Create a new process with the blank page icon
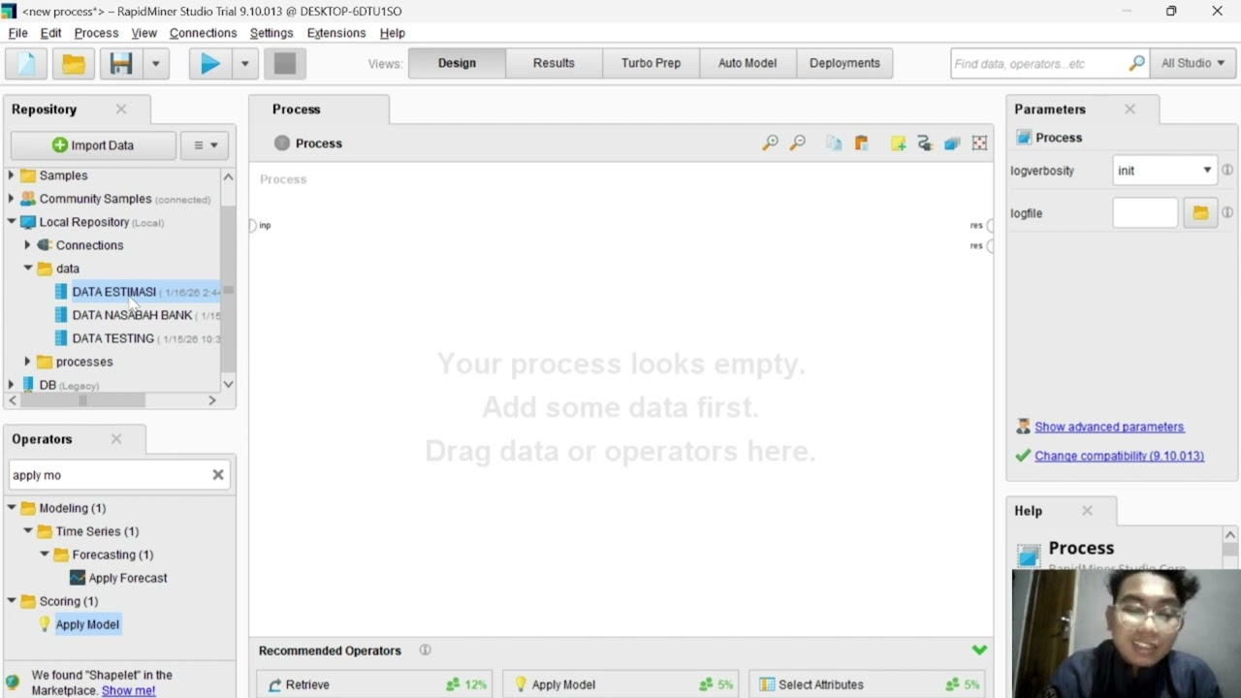The width and height of the screenshot is (1241, 698). pyautogui.click(x=26, y=64)
